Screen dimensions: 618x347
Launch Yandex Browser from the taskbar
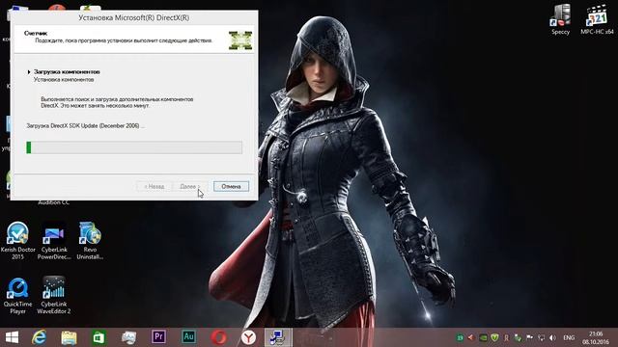click(248, 337)
